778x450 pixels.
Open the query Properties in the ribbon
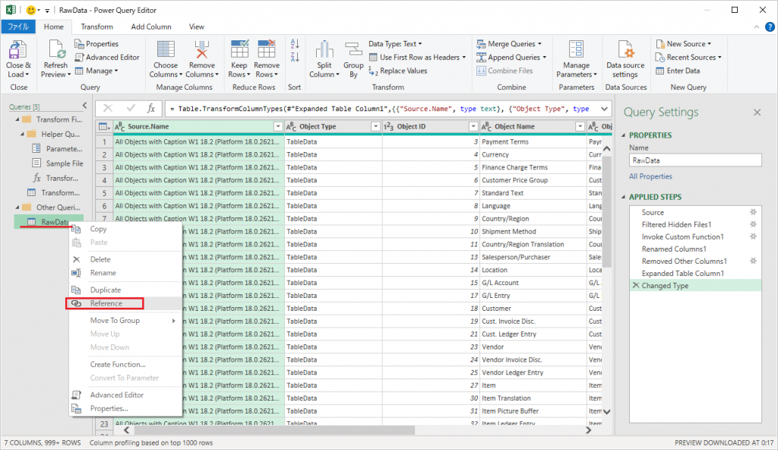(x=96, y=44)
